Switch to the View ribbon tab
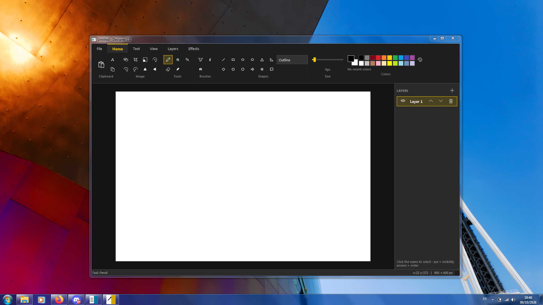 point(154,49)
